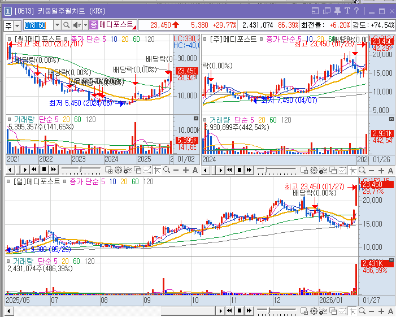The width and height of the screenshot is (396, 317).
Task: Stop playback in weekly chart toolbar
Action: 240,170
